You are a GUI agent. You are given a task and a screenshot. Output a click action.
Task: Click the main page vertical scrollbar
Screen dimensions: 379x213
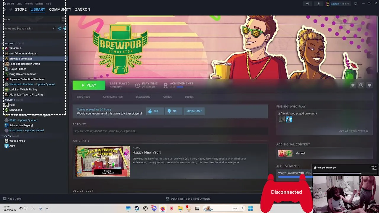(378, 44)
